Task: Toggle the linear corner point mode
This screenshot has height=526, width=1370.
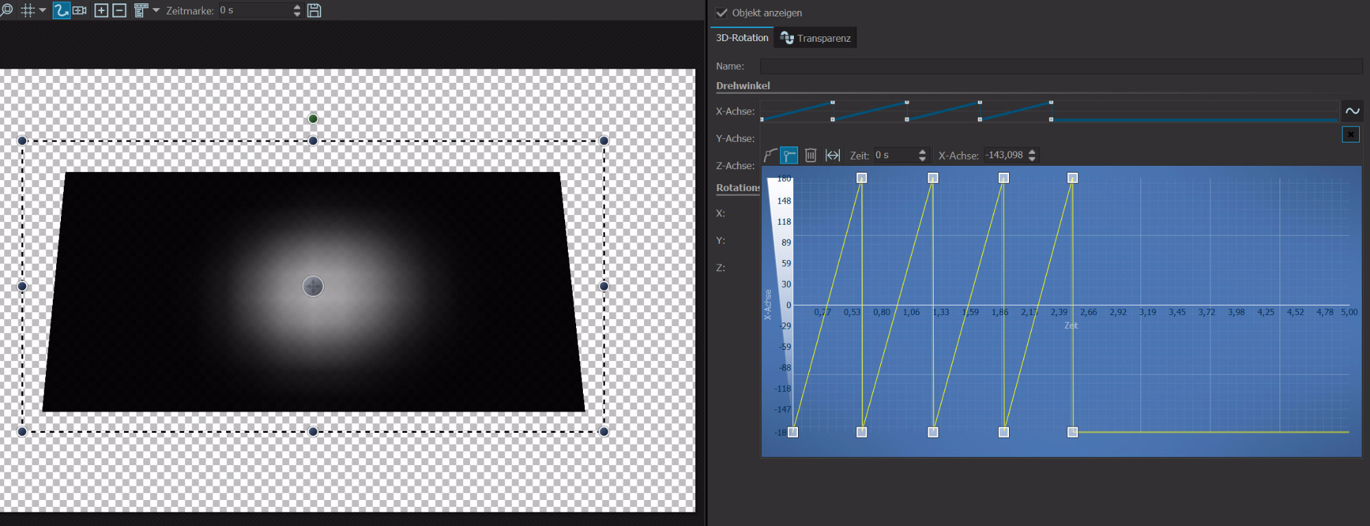Action: pos(789,155)
